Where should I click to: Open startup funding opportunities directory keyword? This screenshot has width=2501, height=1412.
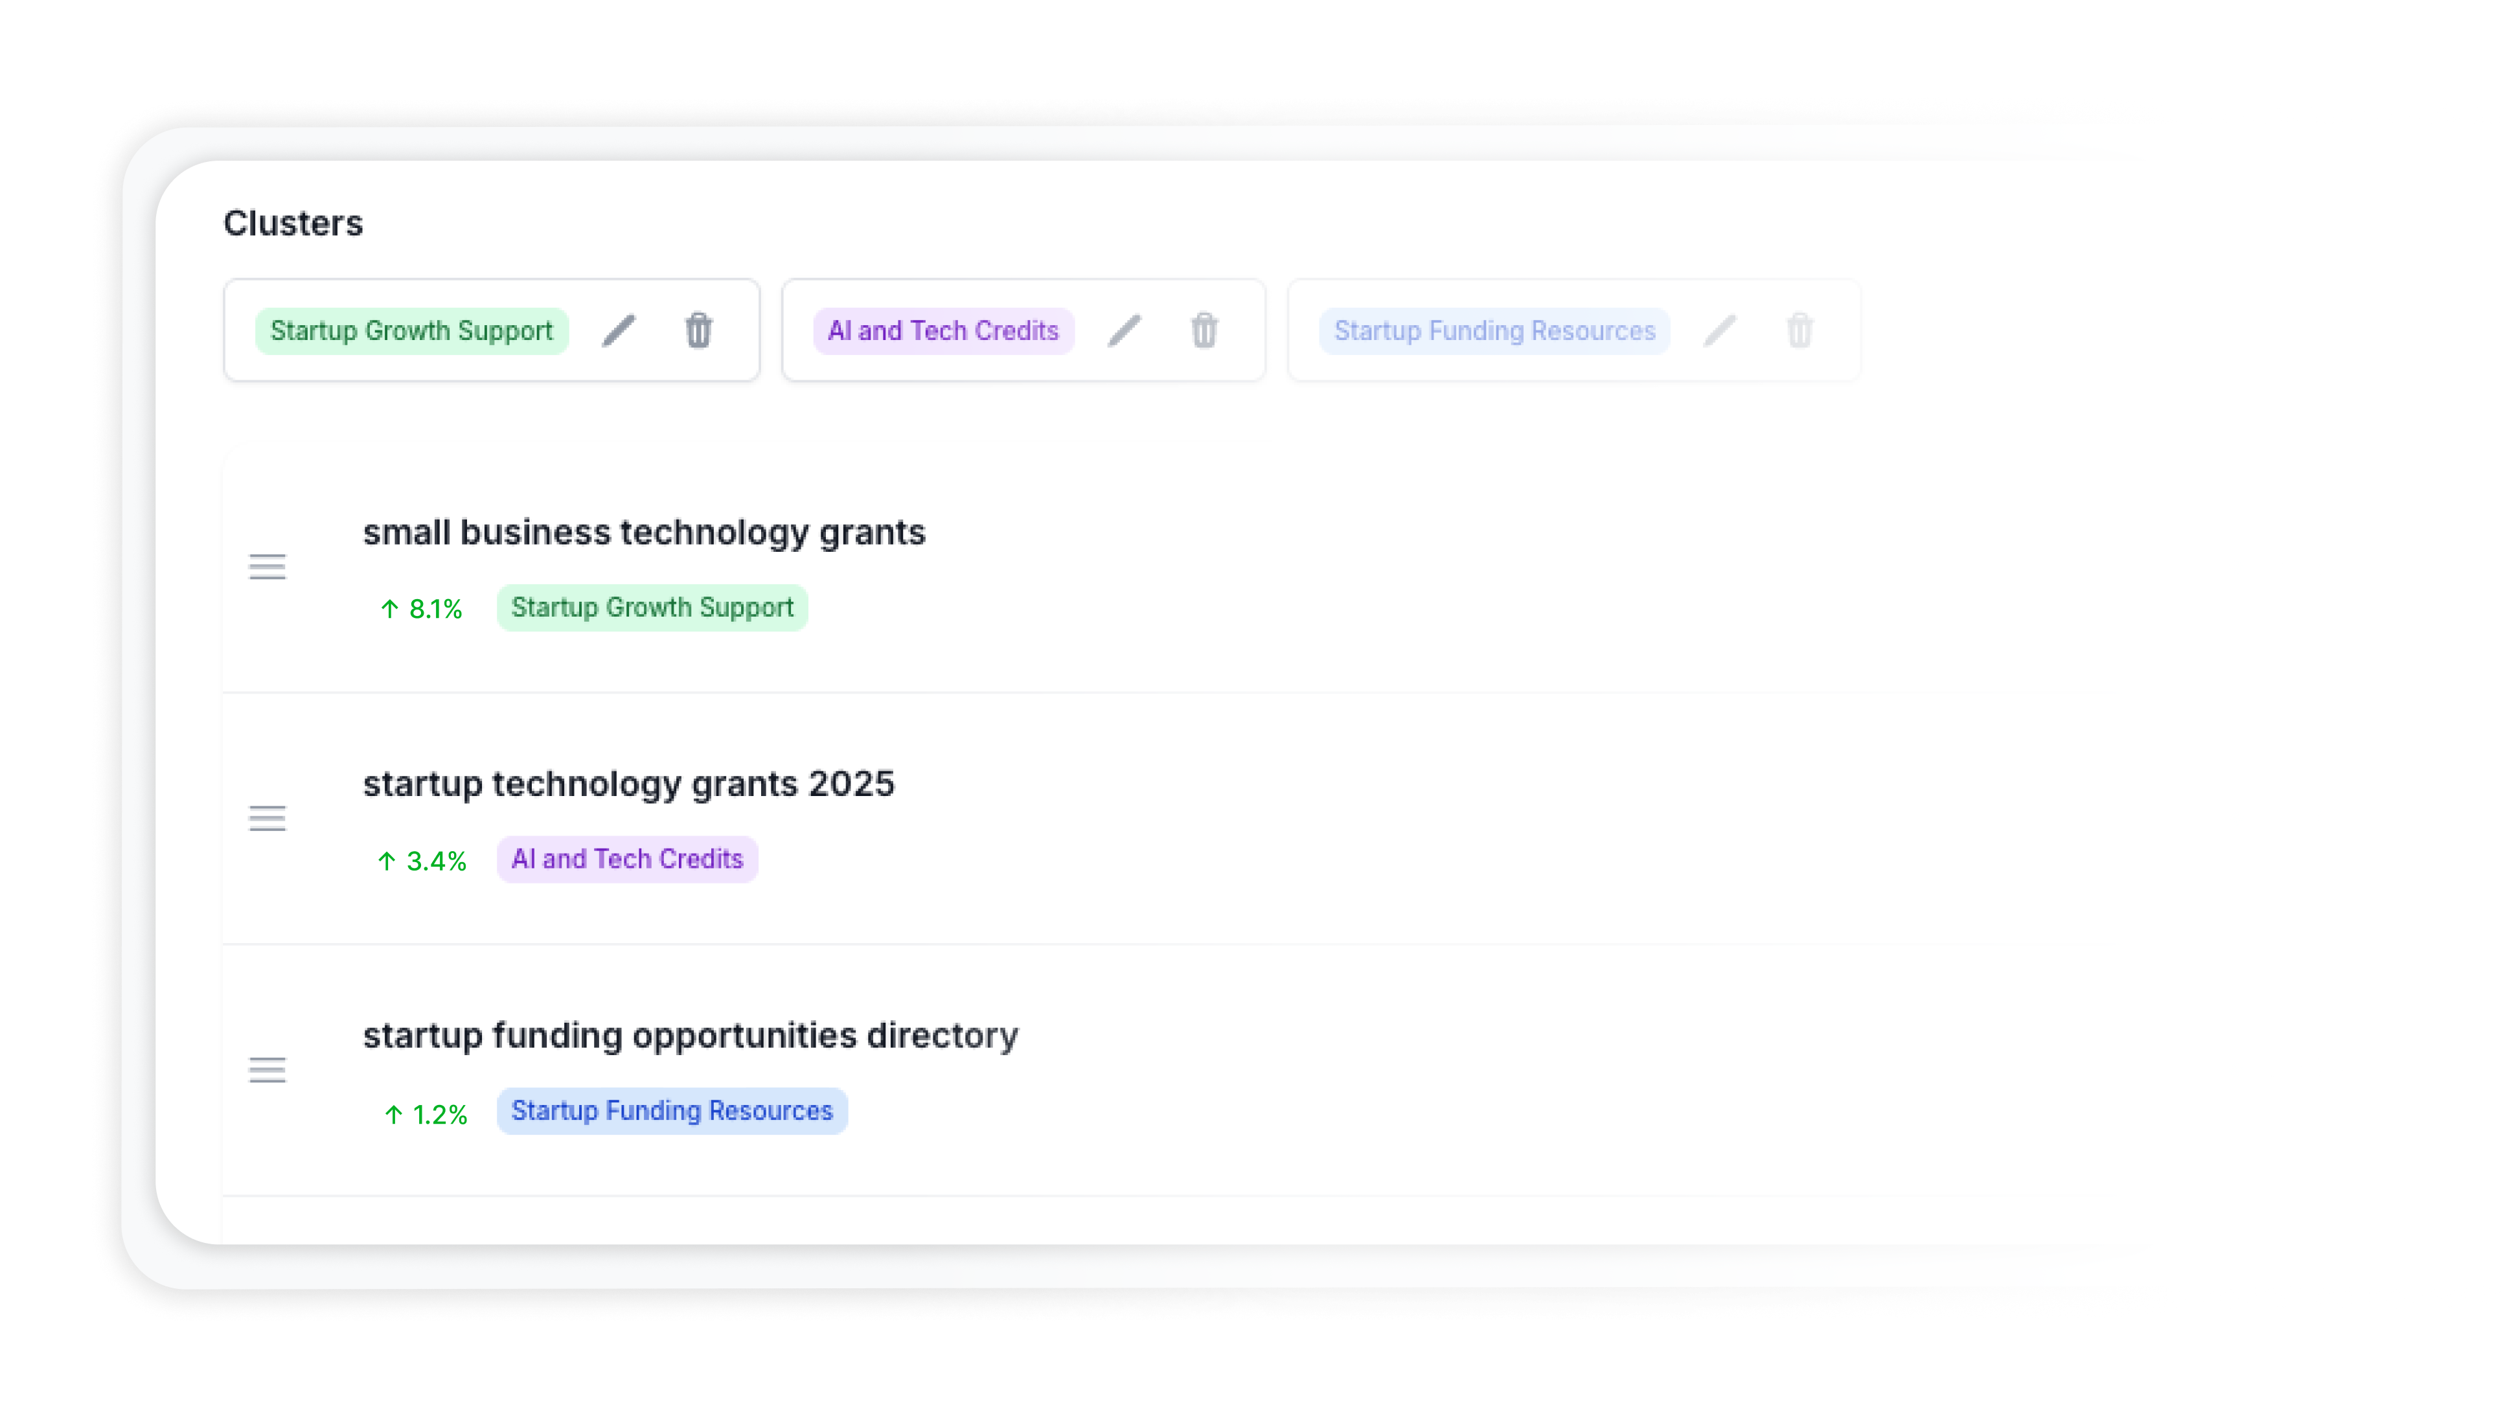click(x=691, y=1035)
